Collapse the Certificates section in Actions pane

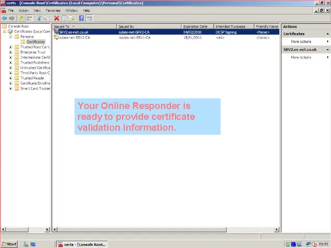click(328, 34)
